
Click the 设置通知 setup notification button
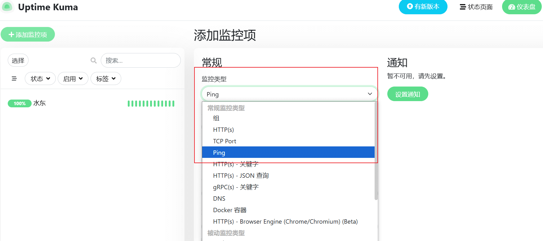407,94
